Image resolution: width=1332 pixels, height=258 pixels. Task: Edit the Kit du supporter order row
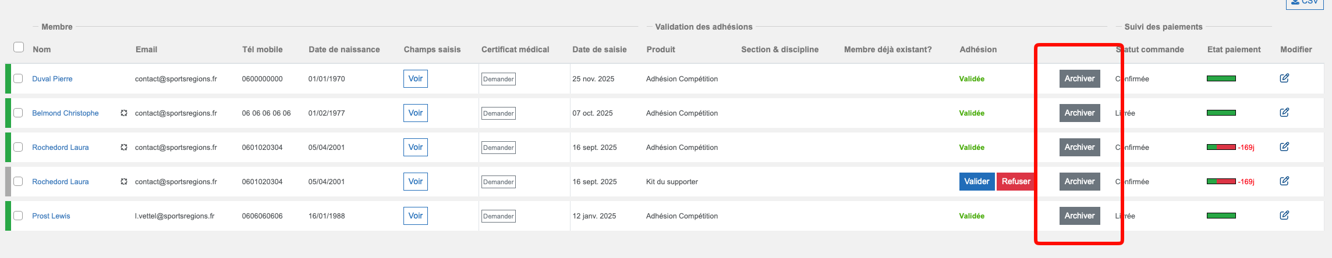tap(1284, 181)
